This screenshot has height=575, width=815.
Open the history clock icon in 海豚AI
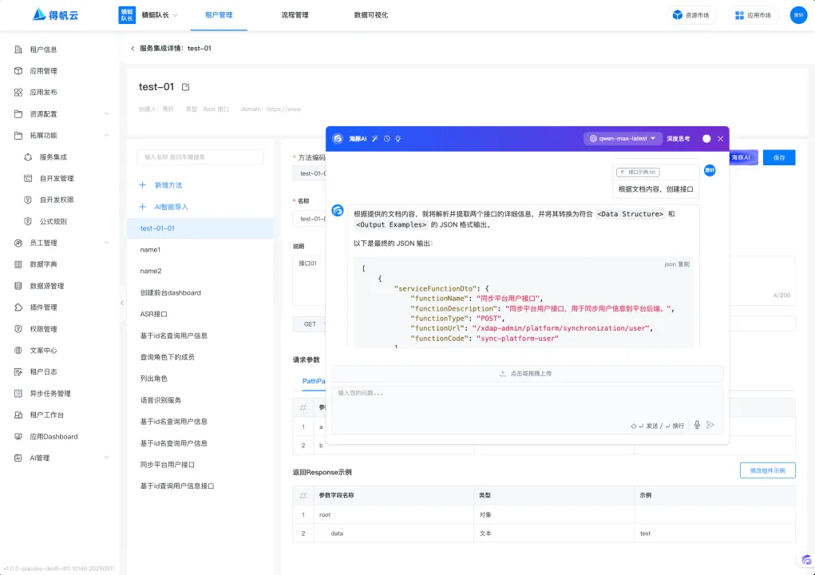(386, 139)
